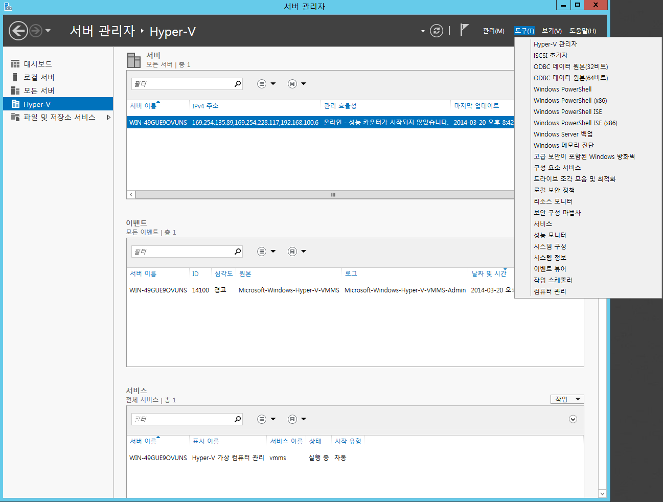
Task: Open the 관리(M) menu
Action: pyautogui.click(x=493, y=31)
